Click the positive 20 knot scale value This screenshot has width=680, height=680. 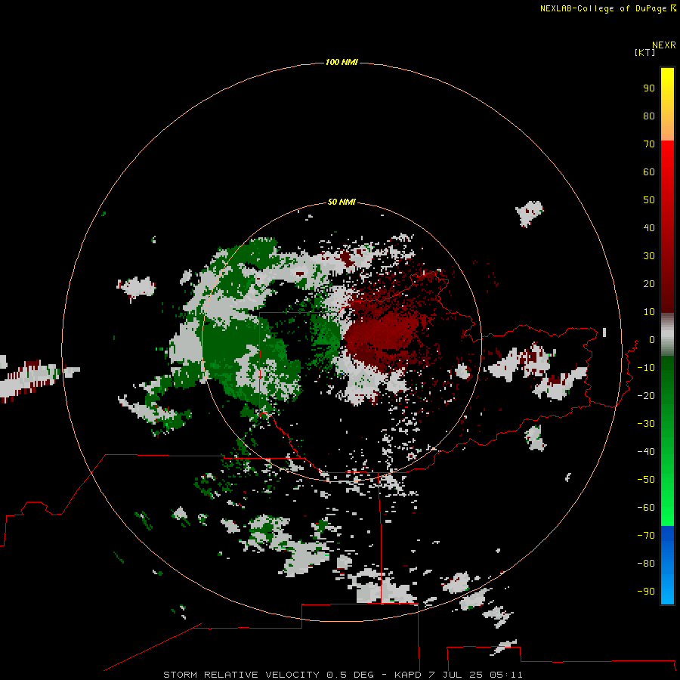[x=649, y=283]
